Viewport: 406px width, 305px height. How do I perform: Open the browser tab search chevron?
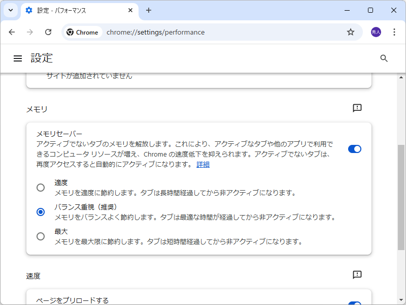[x=10, y=10]
